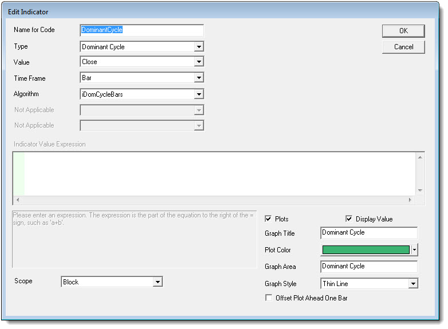448x329 pixels.
Task: Click the OK button
Action: tap(403, 31)
